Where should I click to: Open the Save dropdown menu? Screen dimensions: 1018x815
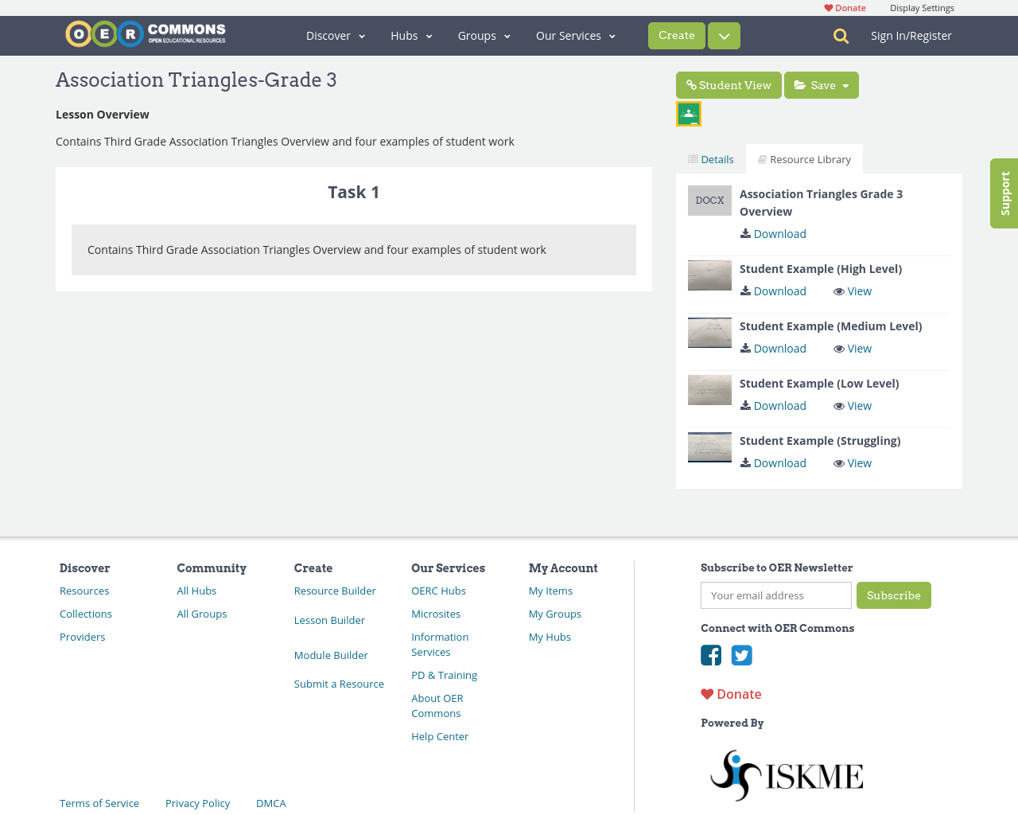[x=821, y=84]
